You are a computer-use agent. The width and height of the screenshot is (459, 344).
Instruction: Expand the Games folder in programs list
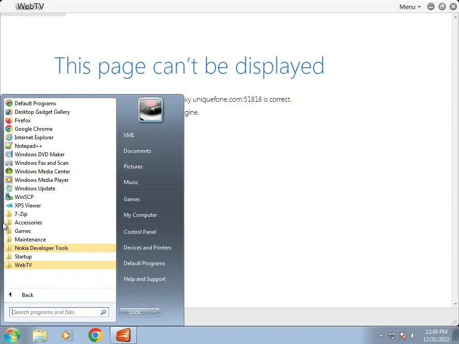pos(60,231)
